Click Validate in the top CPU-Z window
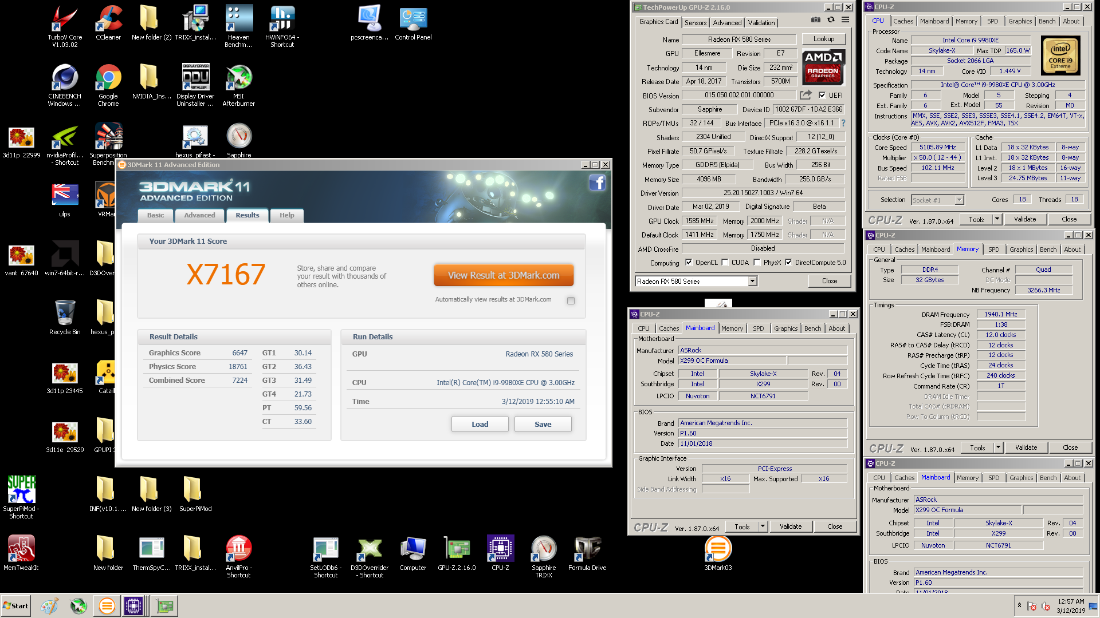 coord(1025,219)
